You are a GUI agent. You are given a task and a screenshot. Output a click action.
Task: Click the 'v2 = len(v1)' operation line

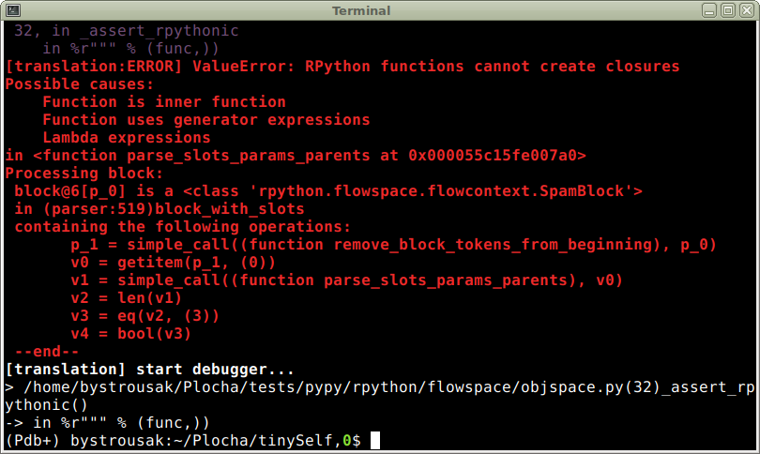(126, 298)
